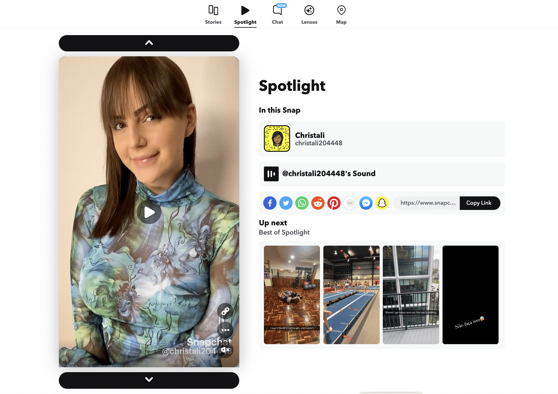558x394 pixels.
Task: Share to Pinterest
Action: pyautogui.click(x=334, y=203)
